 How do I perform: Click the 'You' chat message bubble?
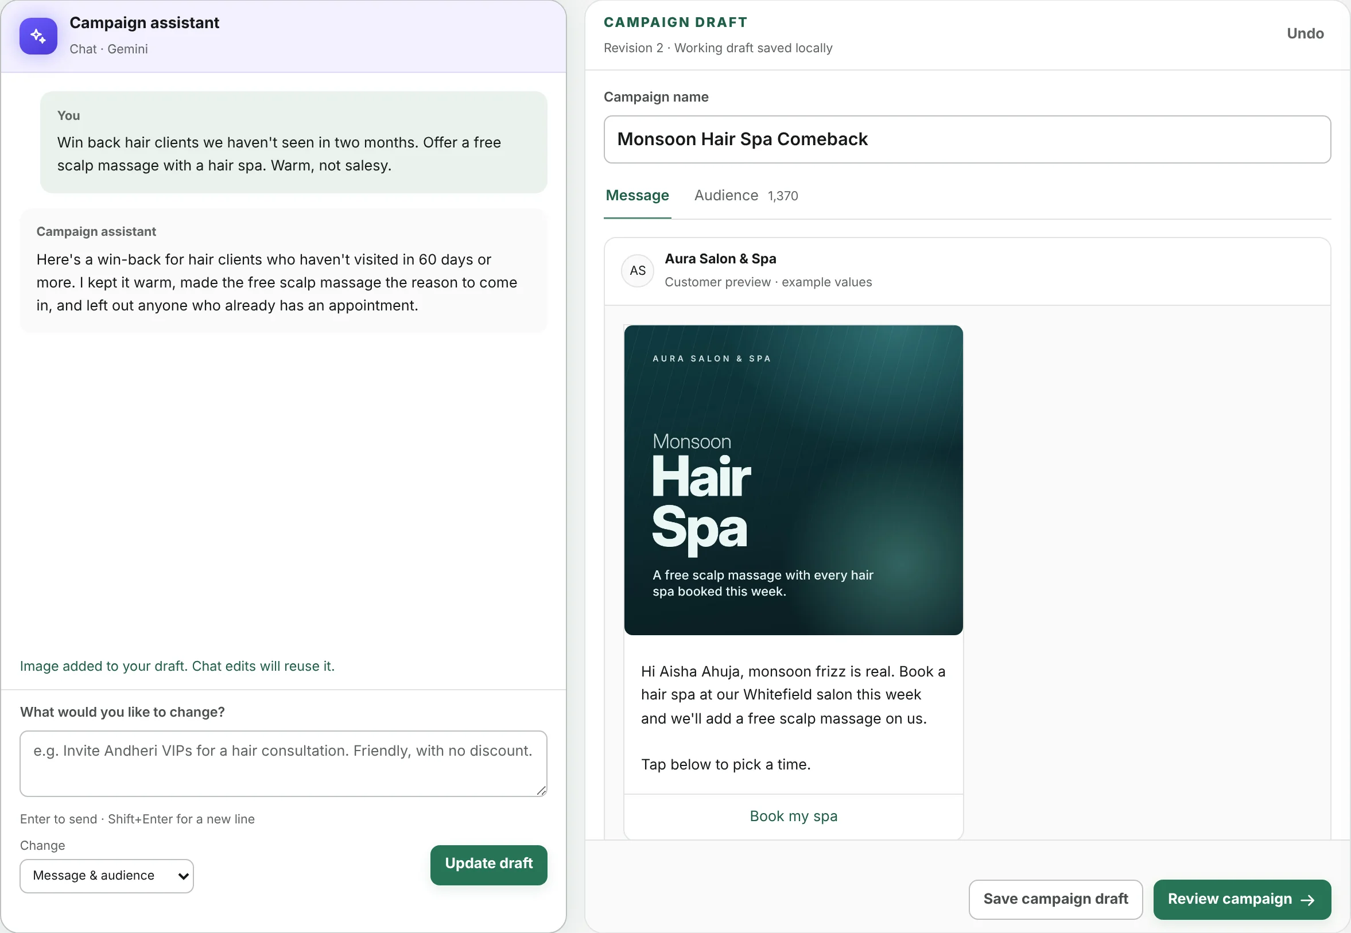tap(293, 142)
